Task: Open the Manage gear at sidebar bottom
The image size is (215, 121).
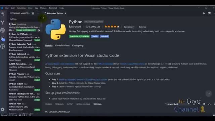Action: (x=2, y=109)
